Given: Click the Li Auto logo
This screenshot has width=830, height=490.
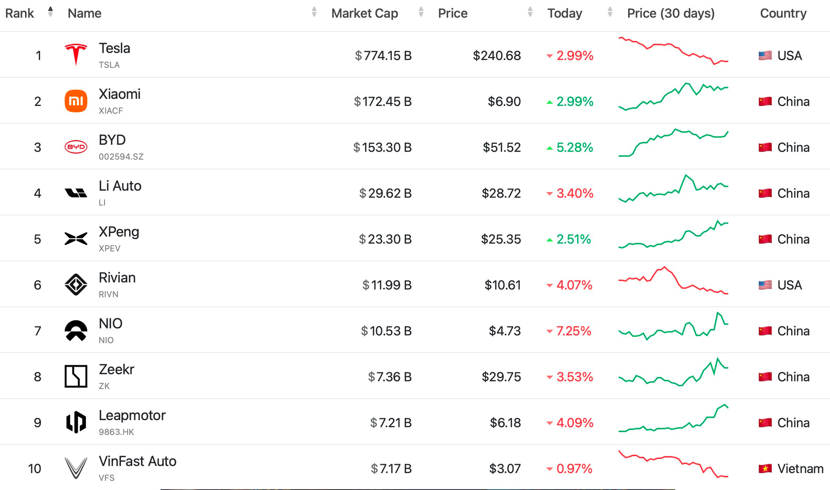Looking at the screenshot, I should click(x=76, y=193).
